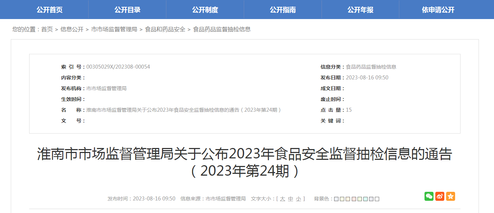Share article via WeChat icon

pos(429,196)
